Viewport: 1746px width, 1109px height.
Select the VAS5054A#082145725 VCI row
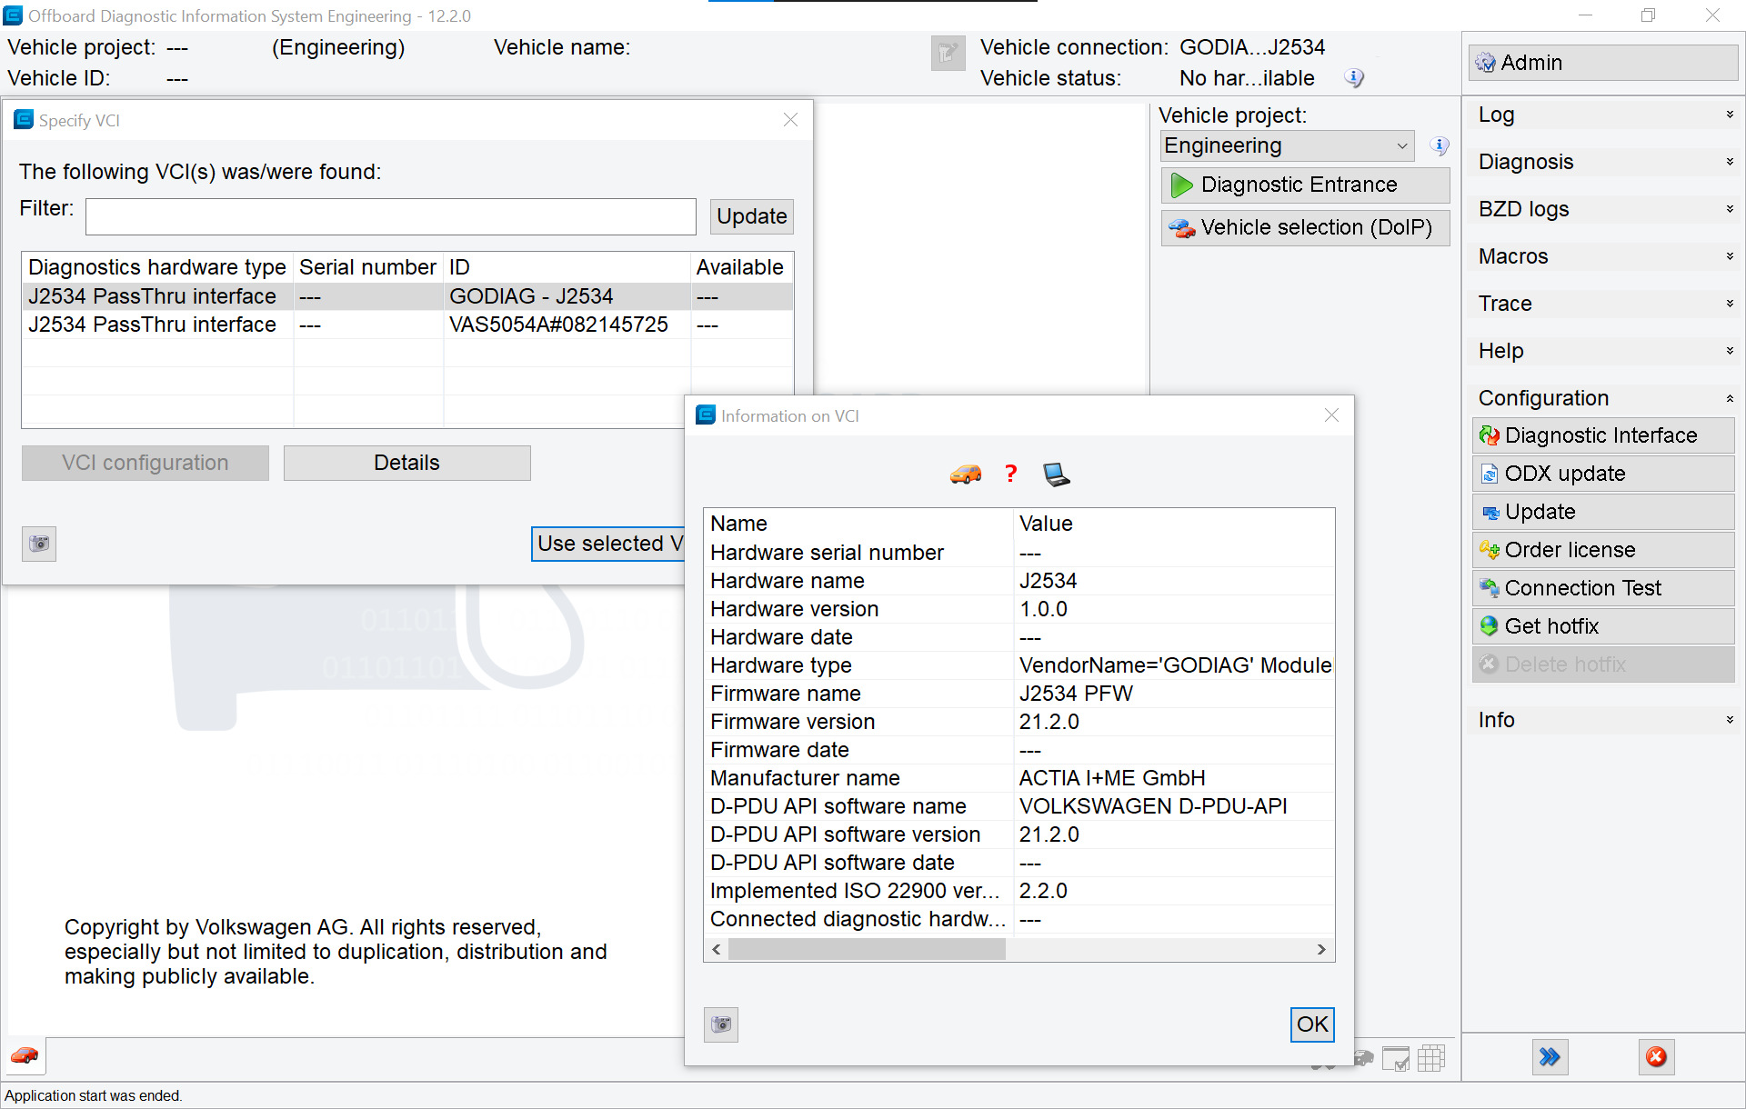[x=407, y=325]
